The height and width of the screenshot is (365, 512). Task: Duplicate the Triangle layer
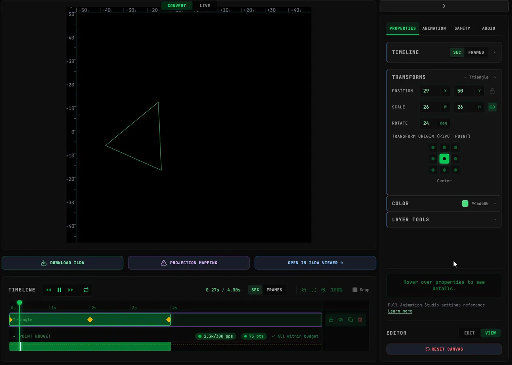[350, 320]
